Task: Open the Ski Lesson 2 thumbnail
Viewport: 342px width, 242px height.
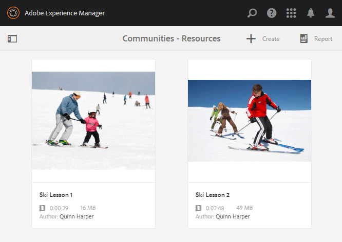Action: pos(250,120)
